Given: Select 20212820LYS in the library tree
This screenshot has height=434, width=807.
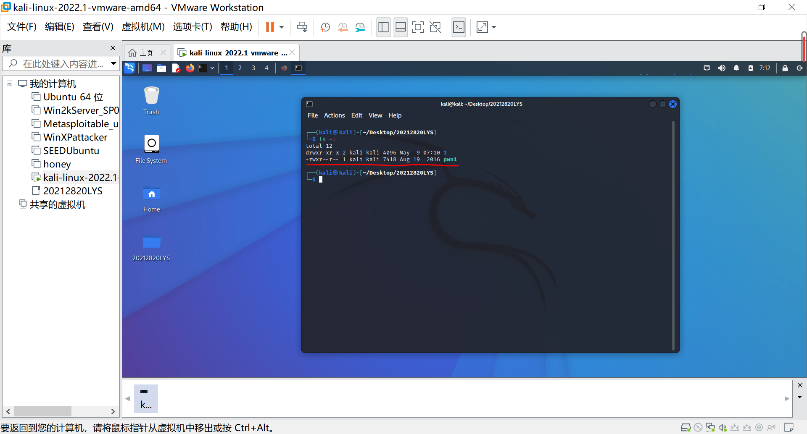Looking at the screenshot, I should coord(67,191).
